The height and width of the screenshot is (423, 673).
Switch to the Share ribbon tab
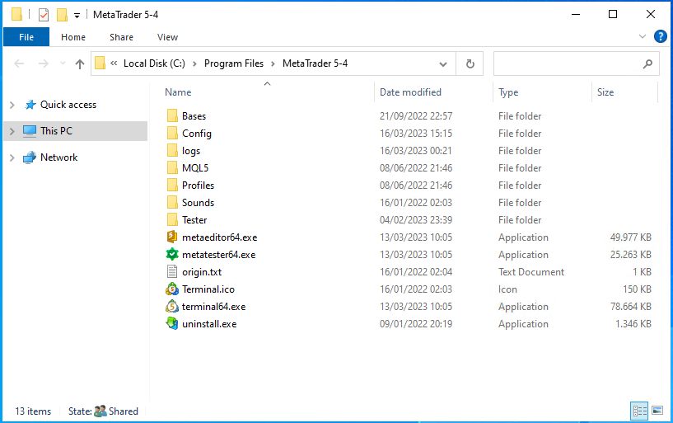click(121, 37)
